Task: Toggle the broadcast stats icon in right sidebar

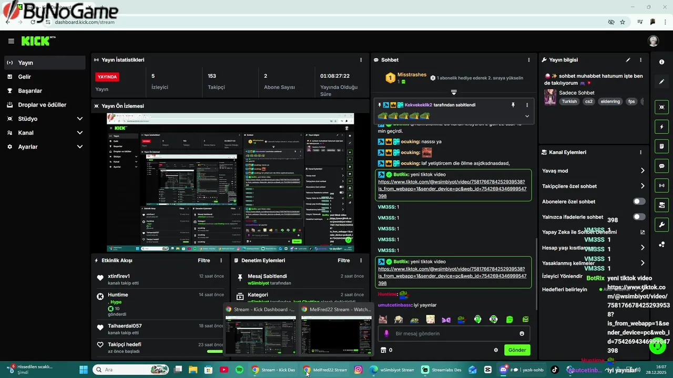Action: pyautogui.click(x=661, y=185)
